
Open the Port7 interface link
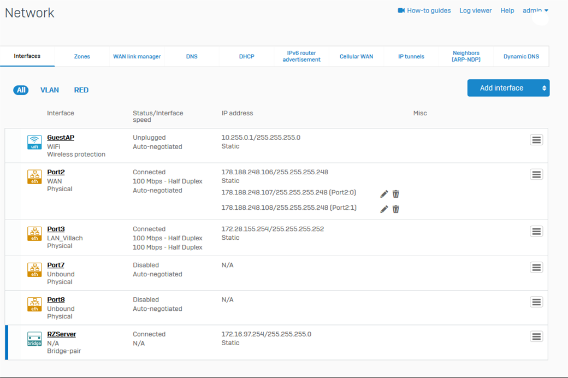(x=56, y=265)
